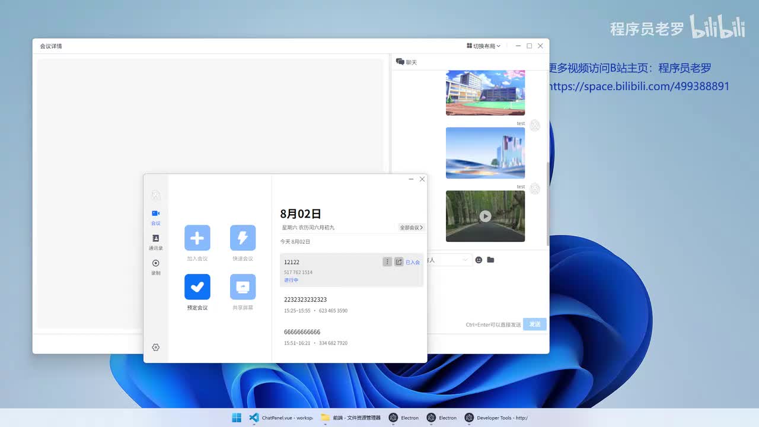Click the avatar beside the road video message
The width and height of the screenshot is (759, 427).
pyautogui.click(x=535, y=189)
